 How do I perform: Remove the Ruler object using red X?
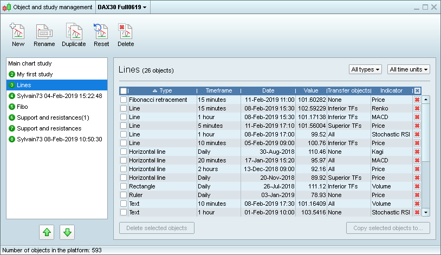click(417, 195)
